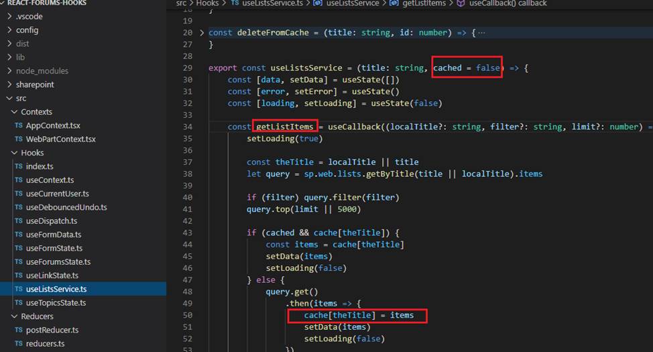Collapse the Reducers folder chevron
This screenshot has height=352, width=653.
coord(14,316)
